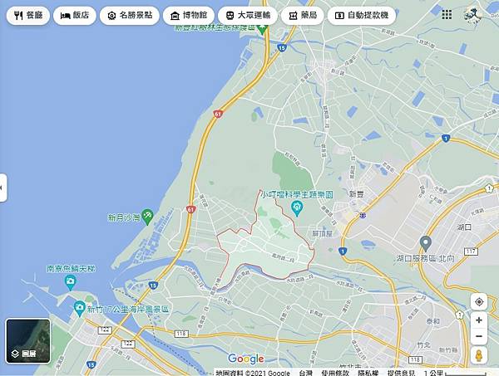Screen dimensions: 499x376
Task: Show 名勝景點 attractions on map
Action: click(x=130, y=16)
